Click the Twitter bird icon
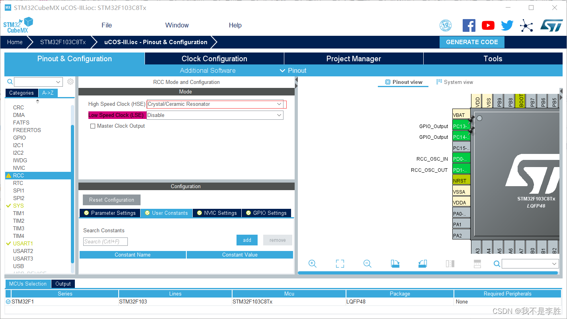 [x=507, y=25]
